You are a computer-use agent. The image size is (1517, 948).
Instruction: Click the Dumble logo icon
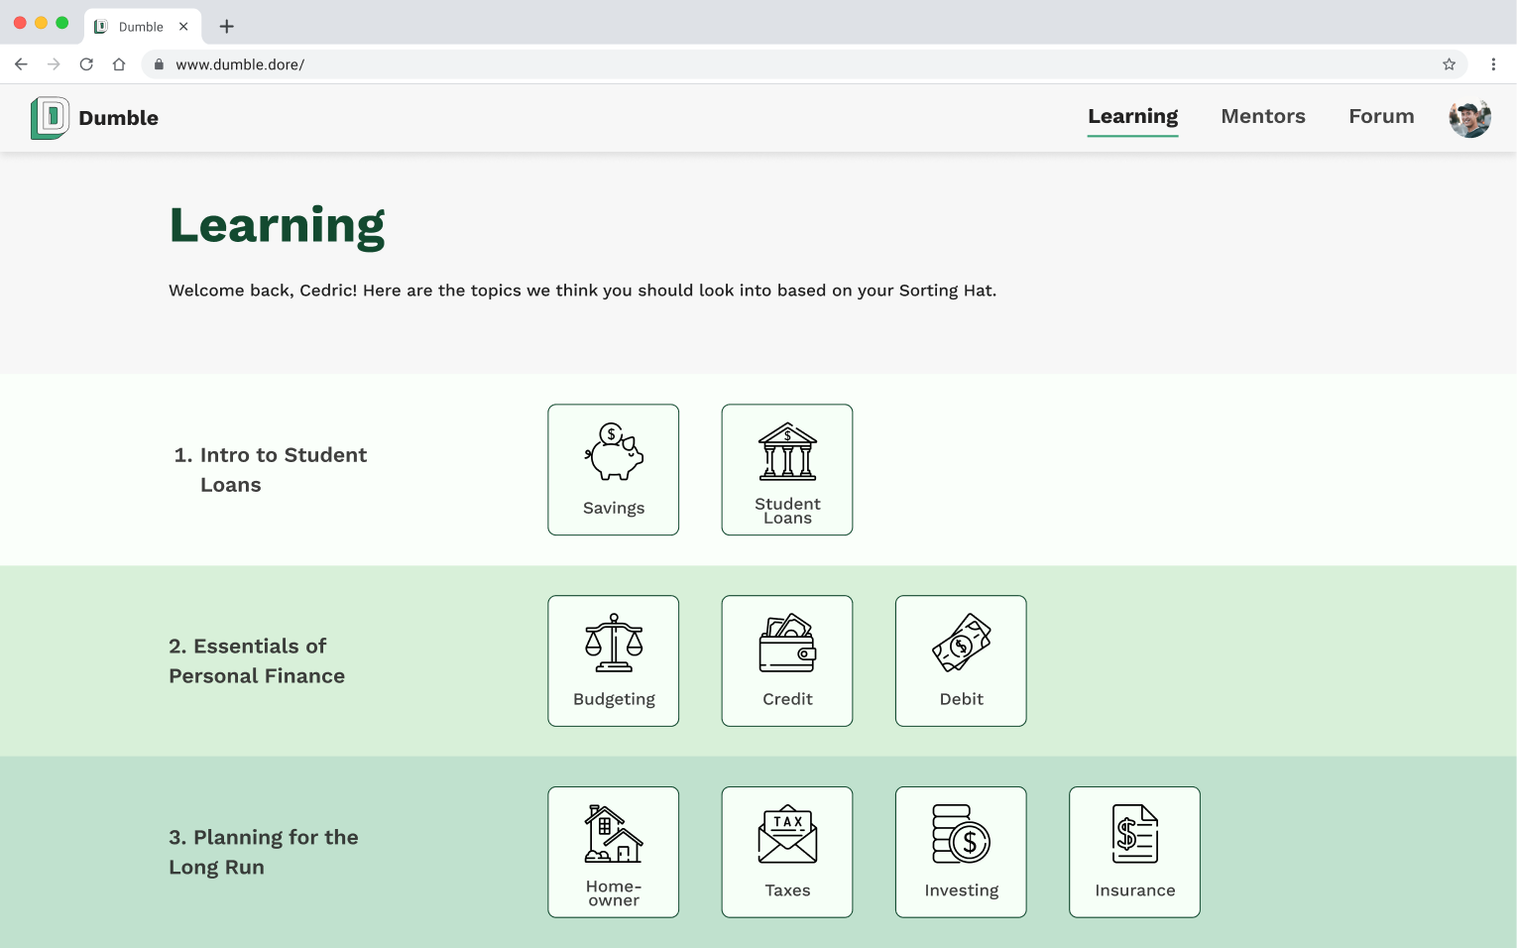point(50,118)
